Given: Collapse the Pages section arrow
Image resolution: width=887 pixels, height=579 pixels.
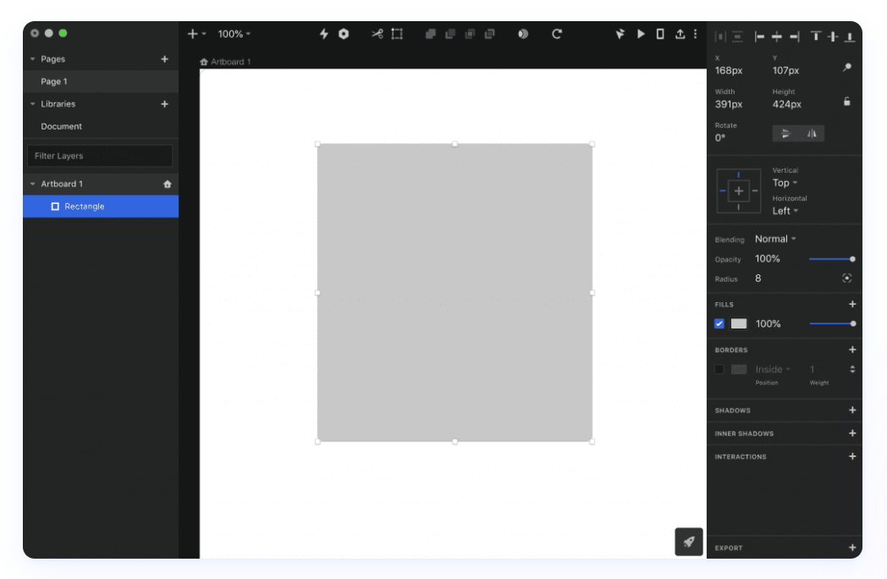Looking at the screenshot, I should tap(33, 59).
